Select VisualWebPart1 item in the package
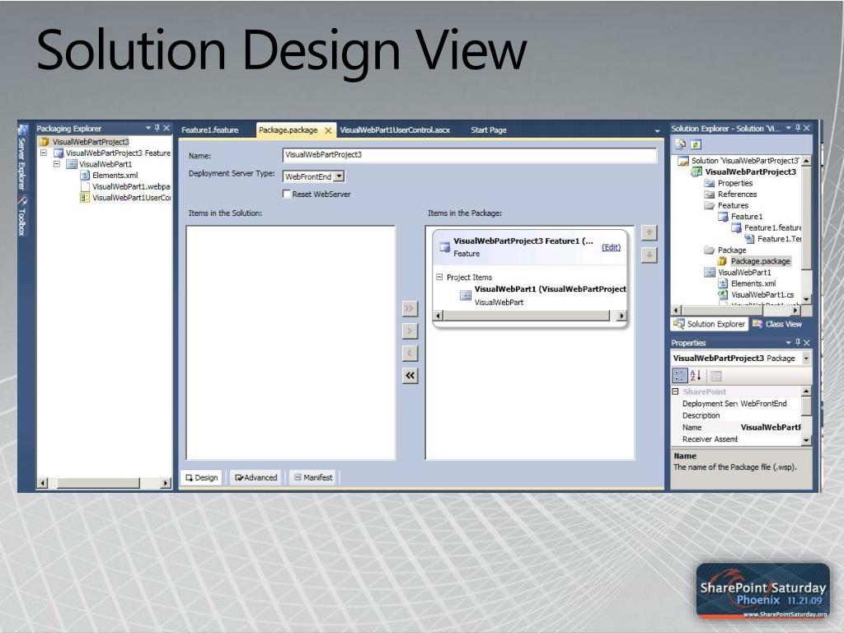 pos(544,295)
